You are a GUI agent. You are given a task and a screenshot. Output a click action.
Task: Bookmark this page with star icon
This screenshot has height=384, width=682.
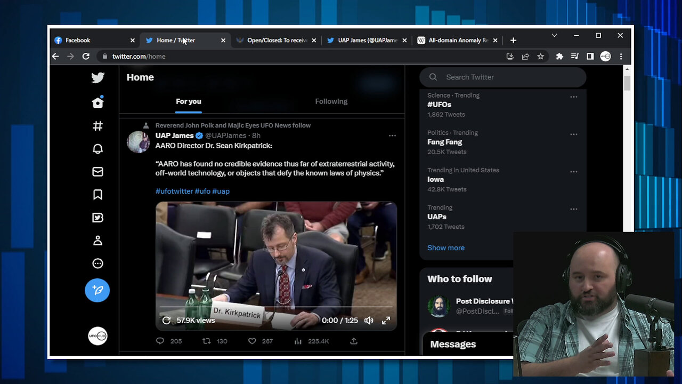(541, 56)
